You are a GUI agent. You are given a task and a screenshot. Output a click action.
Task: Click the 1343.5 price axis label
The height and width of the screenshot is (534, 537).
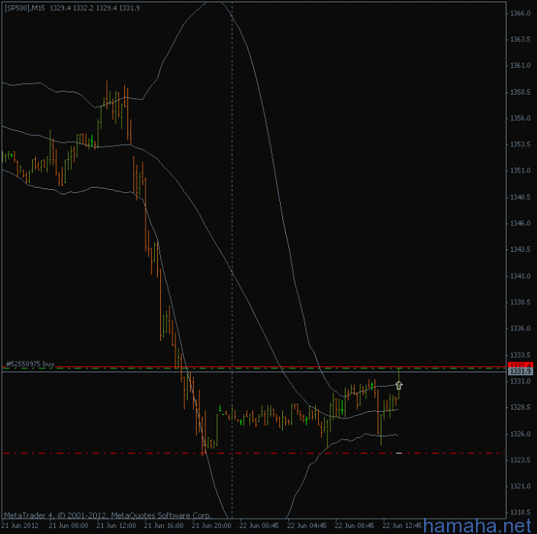pos(520,249)
